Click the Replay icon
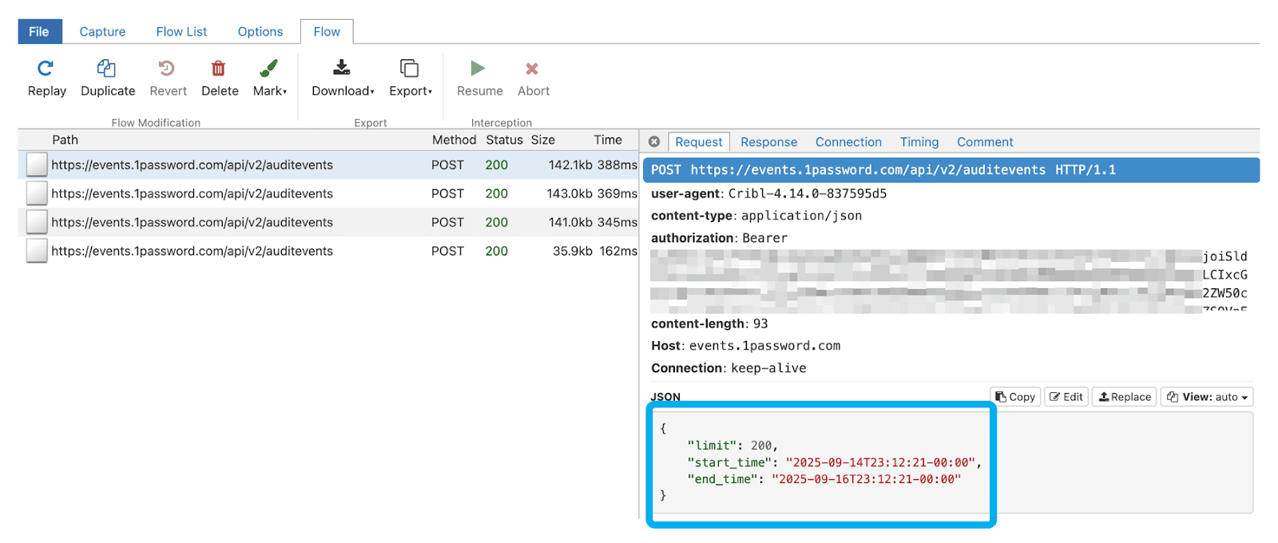1278x543 pixels. (46, 69)
